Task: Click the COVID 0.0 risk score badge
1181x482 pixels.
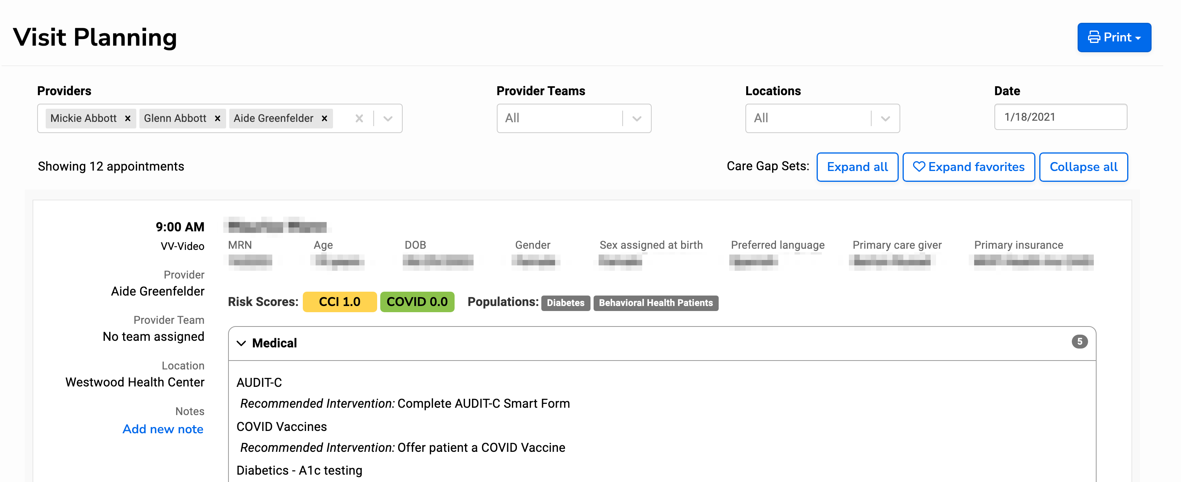Action: (417, 302)
